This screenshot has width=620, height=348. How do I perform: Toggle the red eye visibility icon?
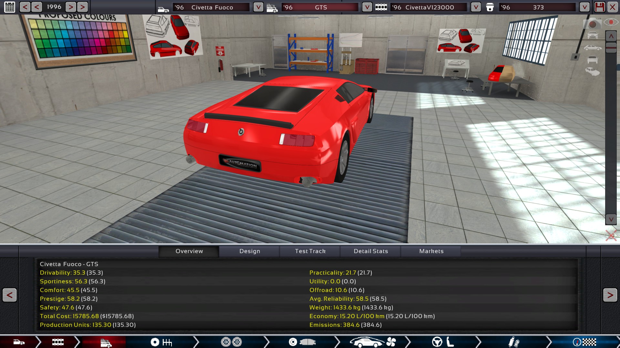click(611, 22)
